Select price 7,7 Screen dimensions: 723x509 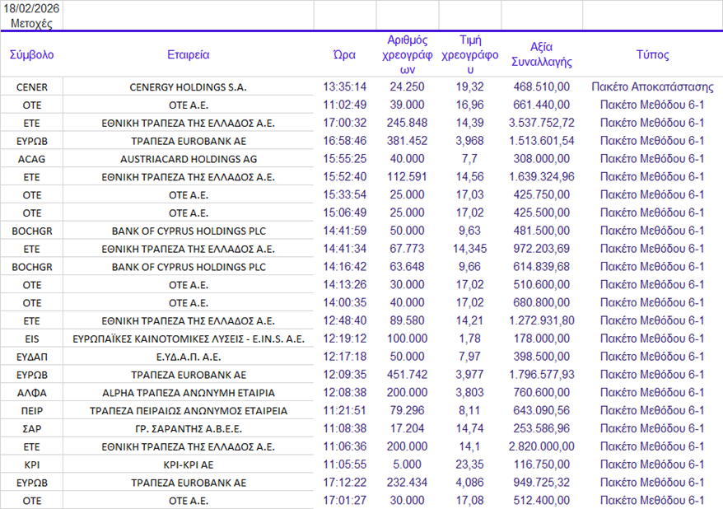(470, 159)
